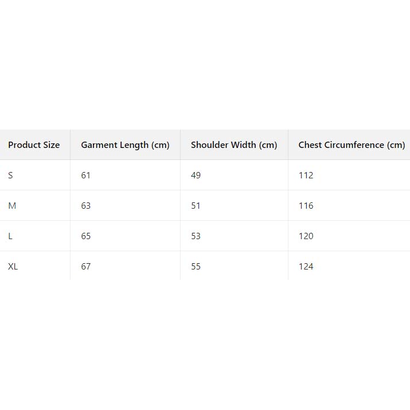Click the Chest Circumference (cm) header
Screen dimensions: 410x410
[352, 145]
